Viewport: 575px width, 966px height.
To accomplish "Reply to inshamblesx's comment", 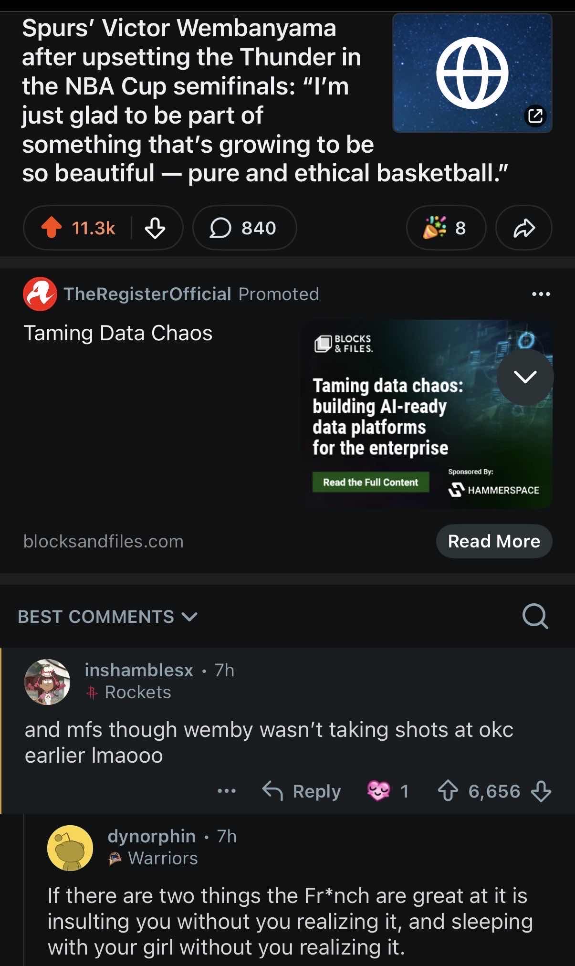I will point(302,791).
